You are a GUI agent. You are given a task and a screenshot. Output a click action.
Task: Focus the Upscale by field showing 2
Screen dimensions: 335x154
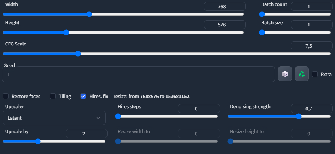pos(87,133)
